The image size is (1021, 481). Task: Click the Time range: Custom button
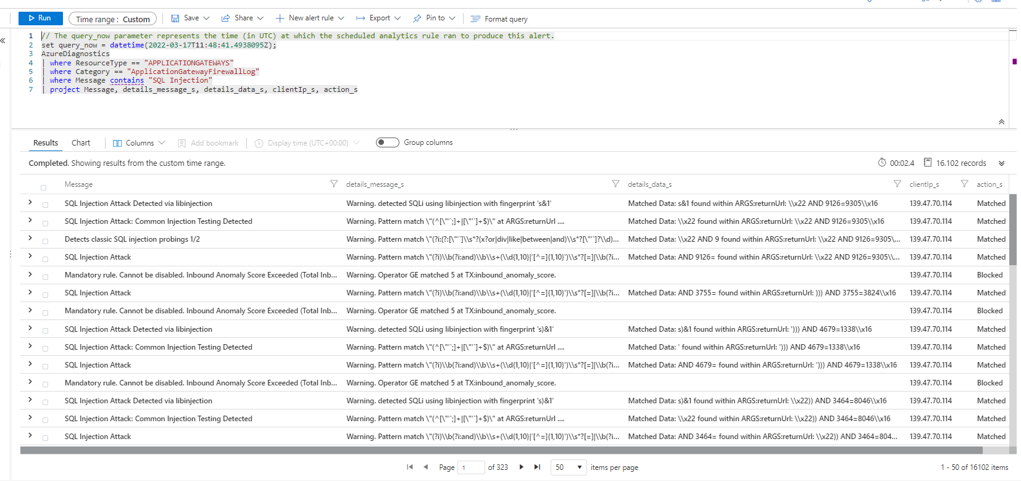click(x=112, y=19)
